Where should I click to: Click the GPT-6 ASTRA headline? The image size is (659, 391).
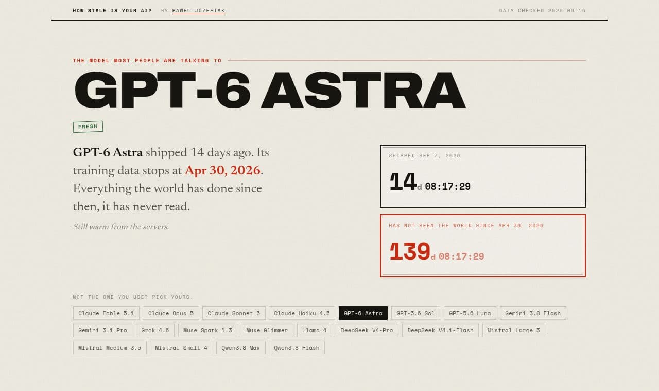[x=270, y=90]
